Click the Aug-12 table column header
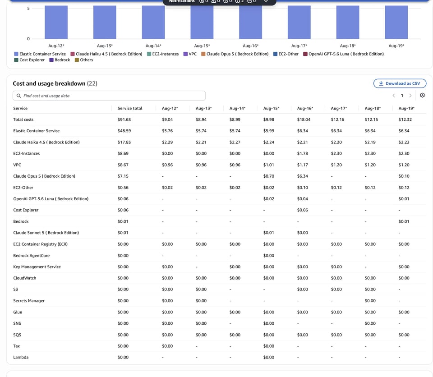The image size is (433, 377). (170, 108)
